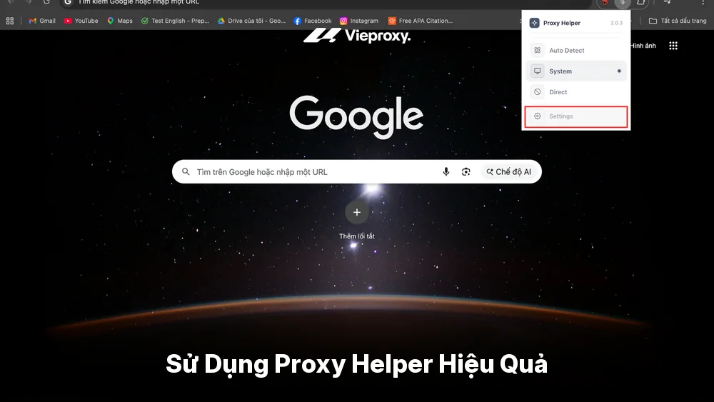The width and height of the screenshot is (714, 402).
Task: Click the Test English checkmark icon
Action: click(x=145, y=21)
